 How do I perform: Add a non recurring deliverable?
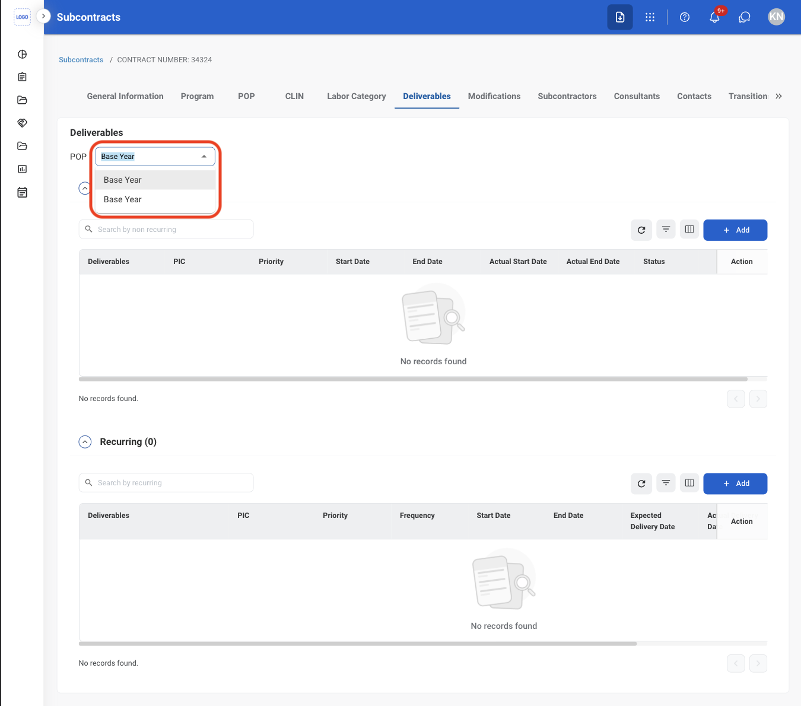click(735, 230)
